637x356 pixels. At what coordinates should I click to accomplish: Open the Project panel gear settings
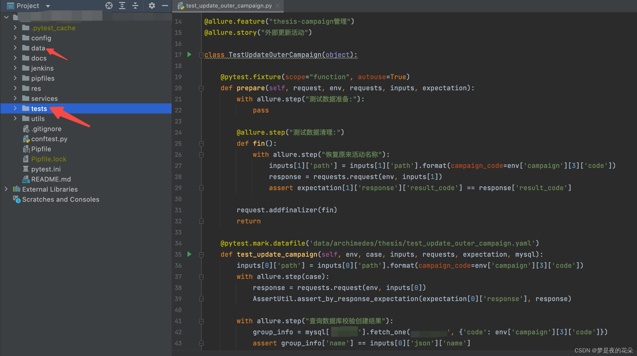[x=152, y=6]
